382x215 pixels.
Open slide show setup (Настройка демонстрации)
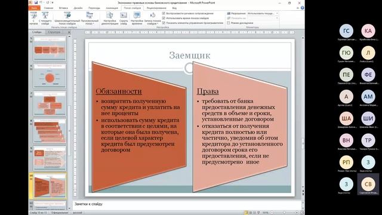click(x=110, y=19)
